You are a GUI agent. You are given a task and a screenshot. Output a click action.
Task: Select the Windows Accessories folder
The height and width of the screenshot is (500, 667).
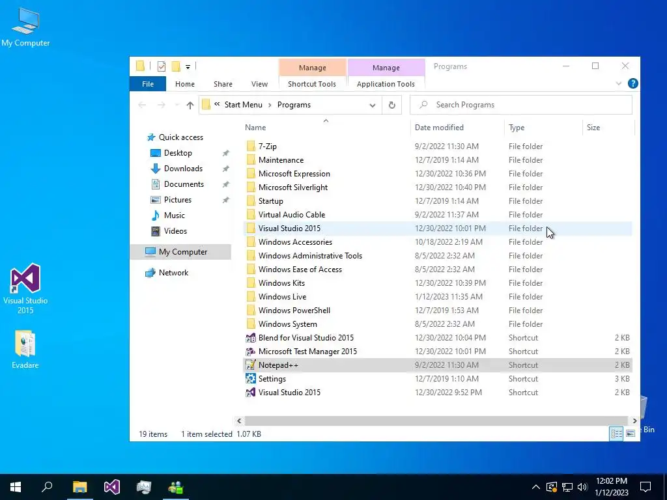pyautogui.click(x=437, y=242)
